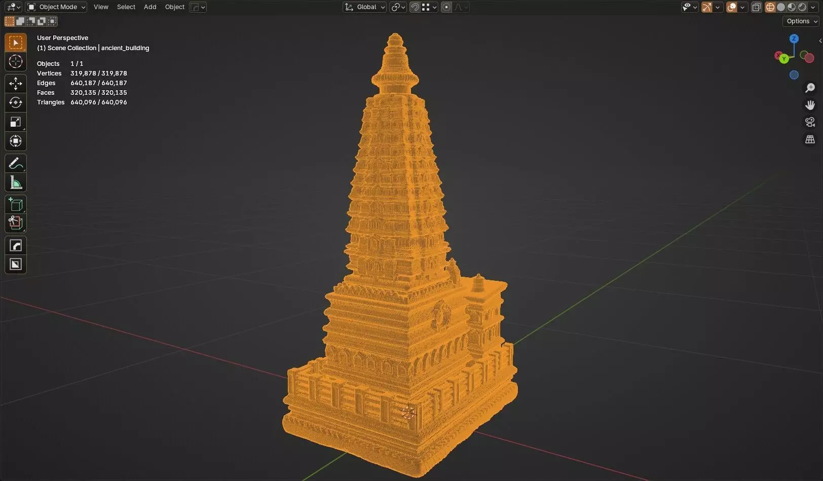Click the 'User Perspective' label
The image size is (823, 481).
click(62, 38)
